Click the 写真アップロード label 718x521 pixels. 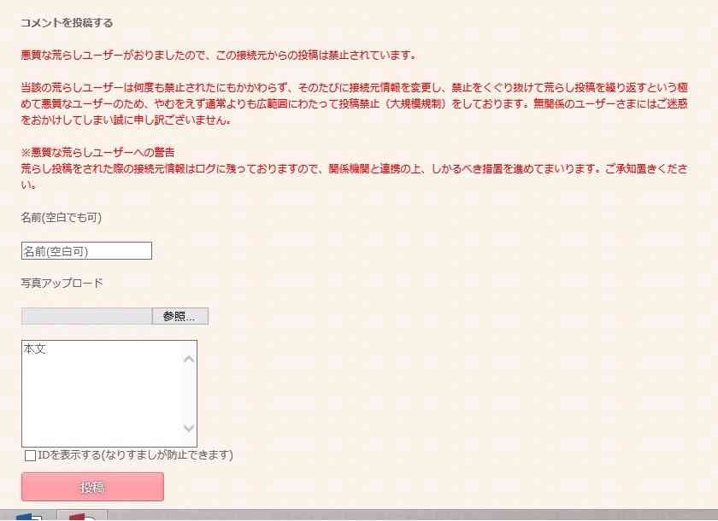(x=62, y=284)
